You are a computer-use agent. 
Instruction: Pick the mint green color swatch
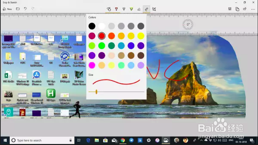pyautogui.click(x=121, y=65)
